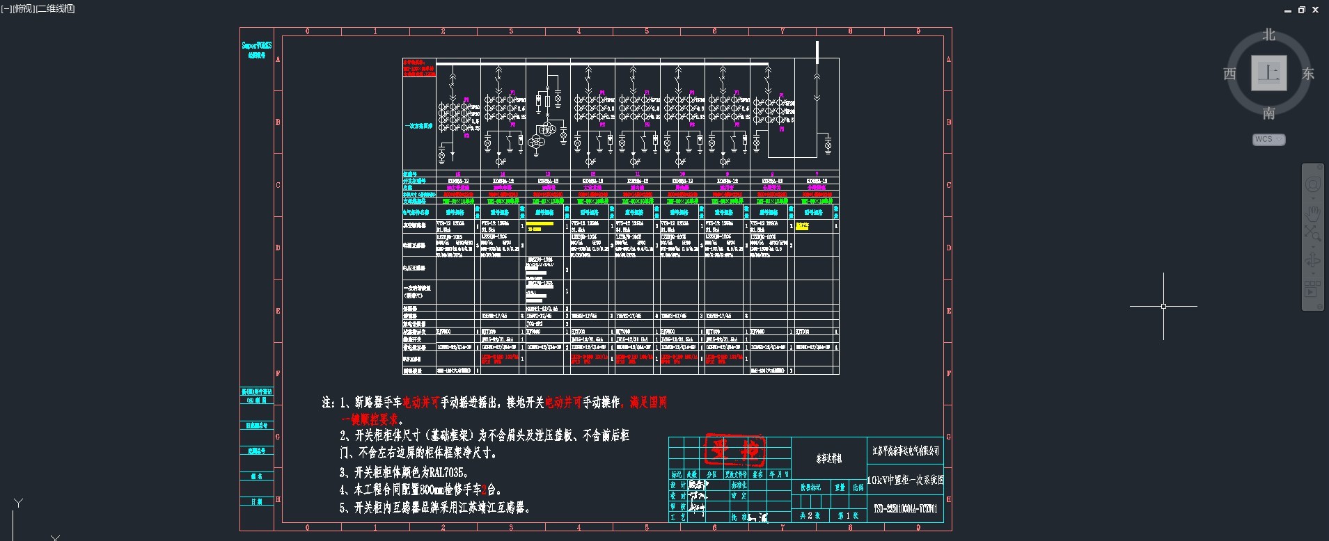
Task: Expand the Orbit options dropdown arrow
Action: pos(1312,273)
